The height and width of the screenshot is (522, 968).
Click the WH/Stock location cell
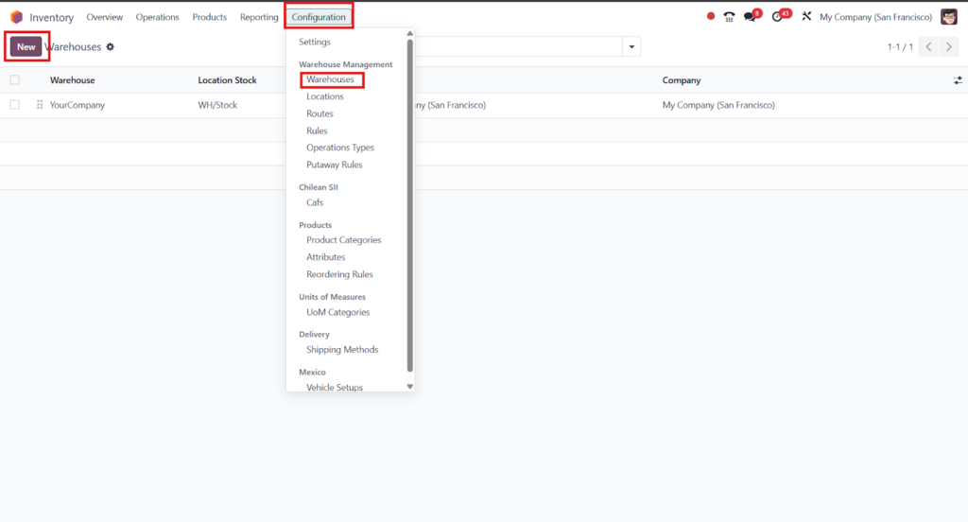click(217, 105)
